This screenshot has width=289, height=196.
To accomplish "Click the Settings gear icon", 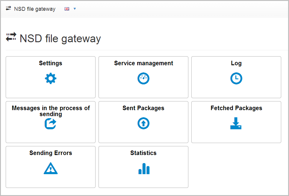I will 51,78.
